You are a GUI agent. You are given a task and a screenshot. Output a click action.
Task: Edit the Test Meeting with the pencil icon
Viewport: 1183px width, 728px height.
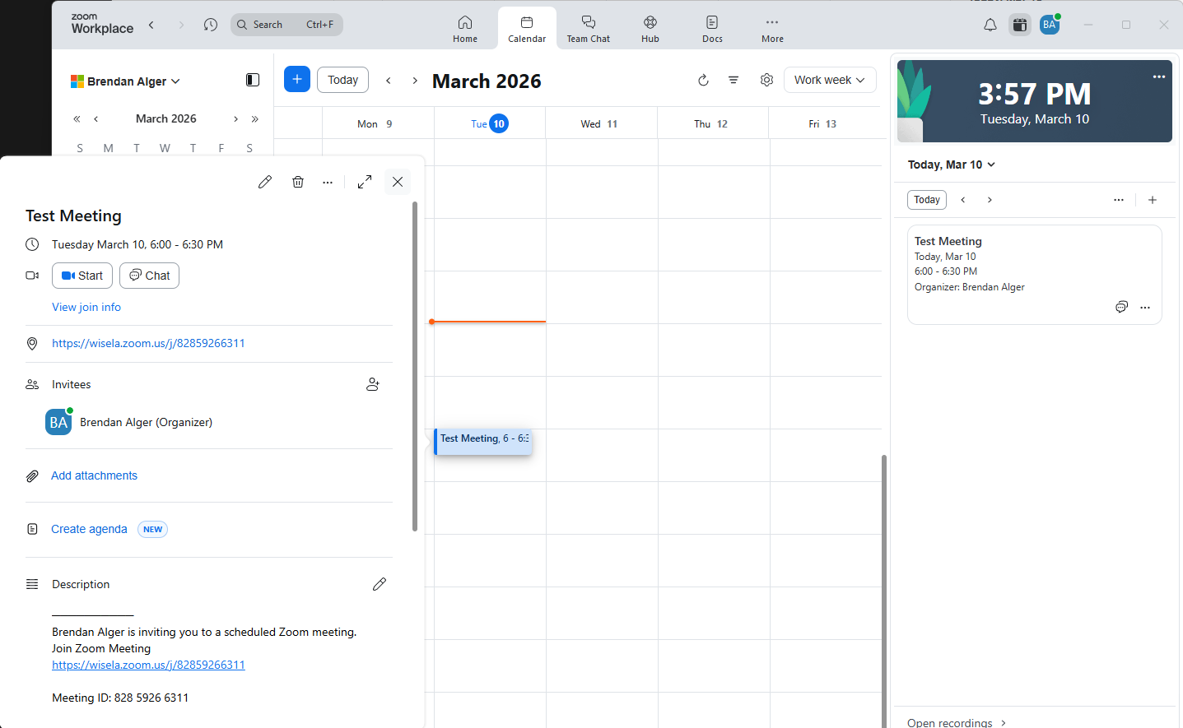(x=264, y=181)
